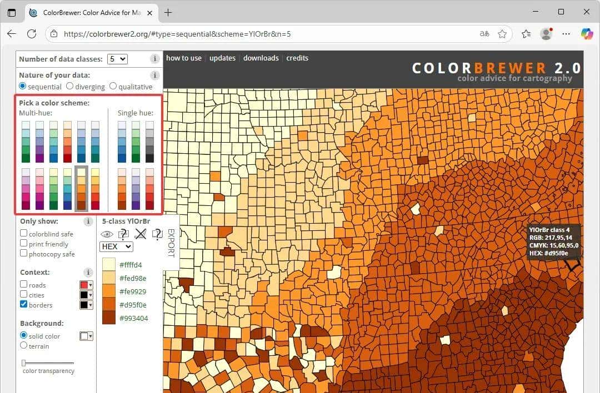Click the info icon next to Only show
The height and width of the screenshot is (393, 600).
click(x=88, y=221)
